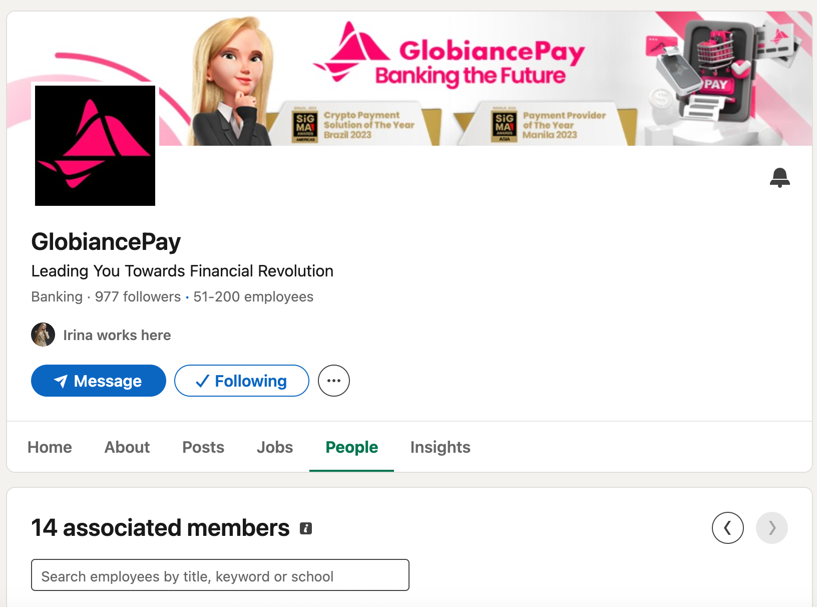
Task: Open the About tab
Action: pos(127,447)
